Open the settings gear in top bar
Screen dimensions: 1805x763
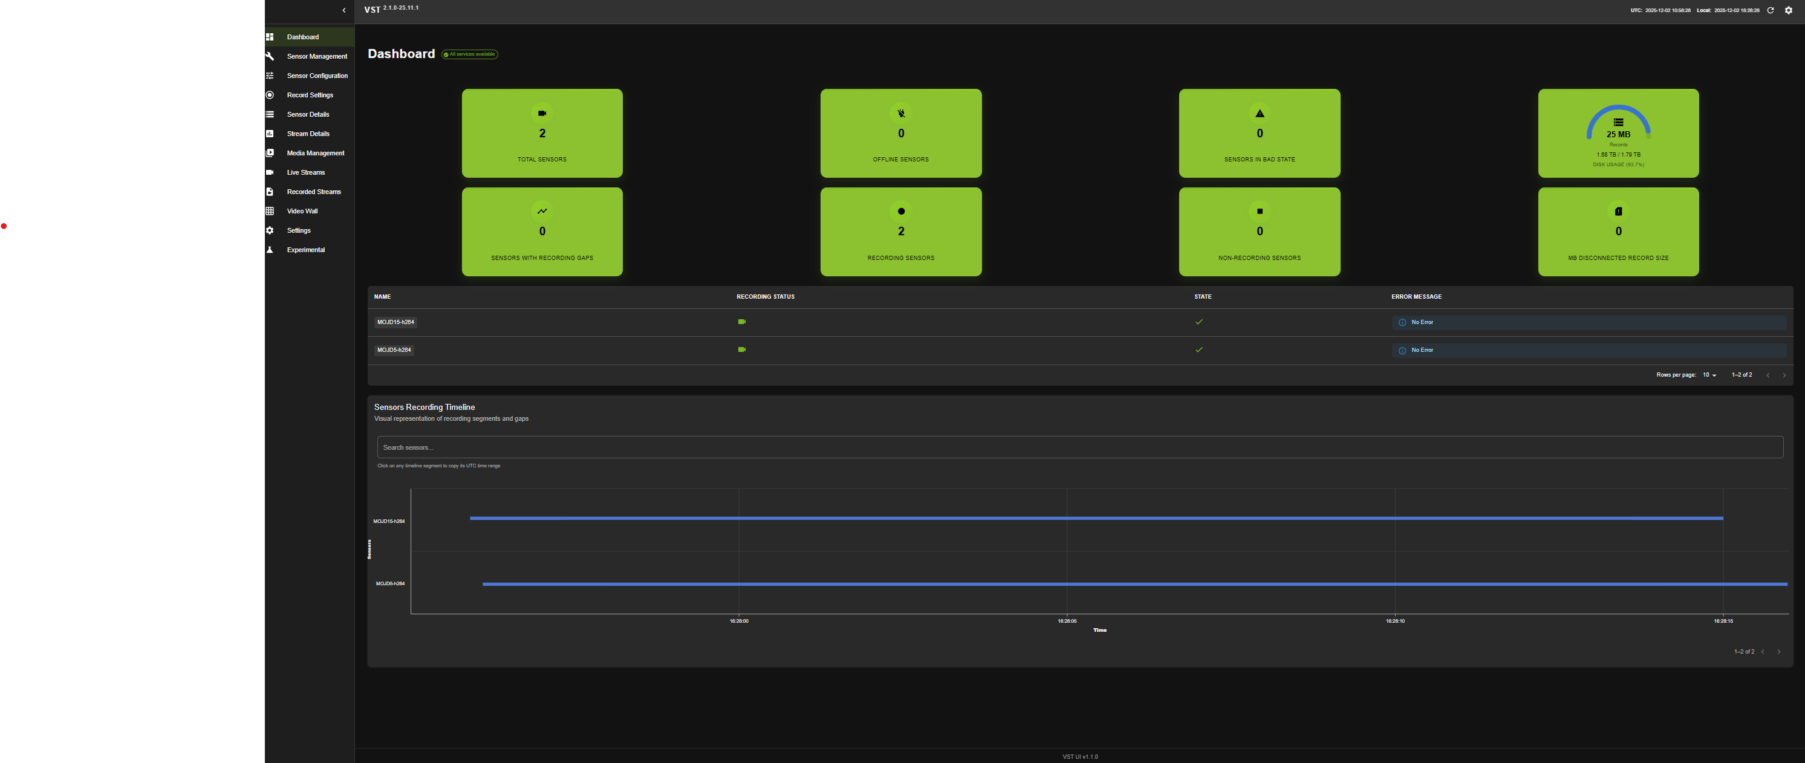1788,10
